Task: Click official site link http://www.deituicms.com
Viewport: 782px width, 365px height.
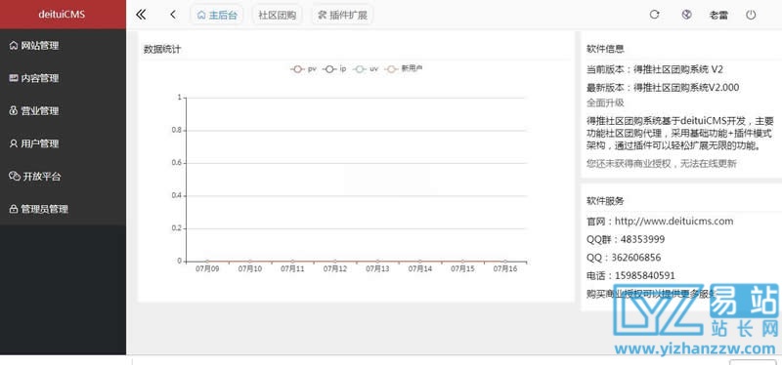Action: click(673, 222)
